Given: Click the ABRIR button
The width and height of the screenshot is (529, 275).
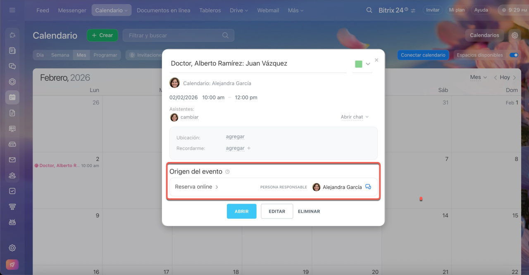Looking at the screenshot, I should tap(241, 211).
